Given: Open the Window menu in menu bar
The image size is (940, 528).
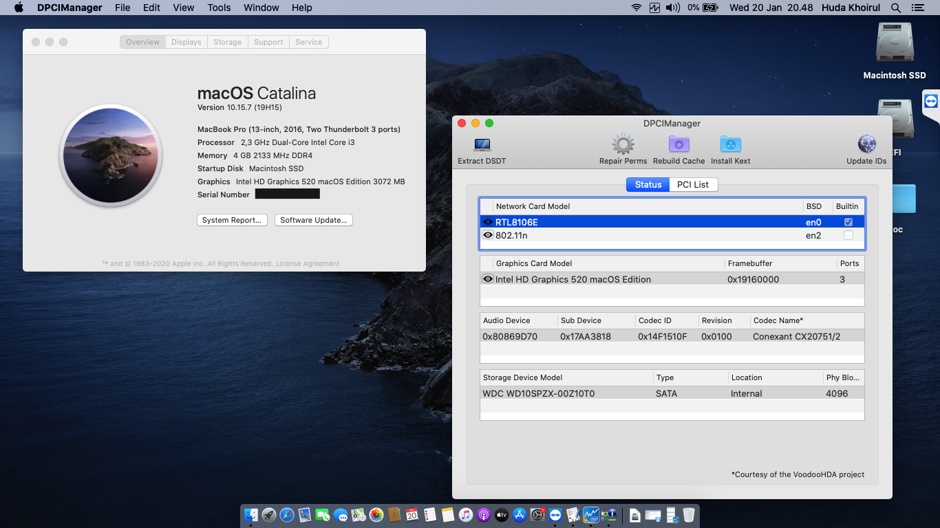Looking at the screenshot, I should tap(261, 8).
